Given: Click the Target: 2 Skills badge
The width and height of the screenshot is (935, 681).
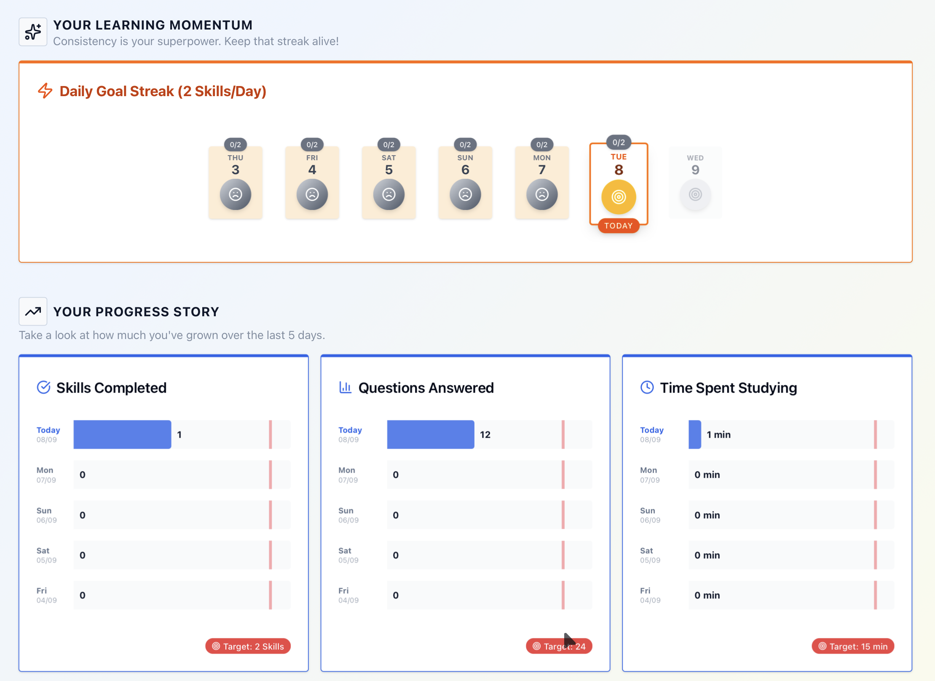Looking at the screenshot, I should coord(248,646).
